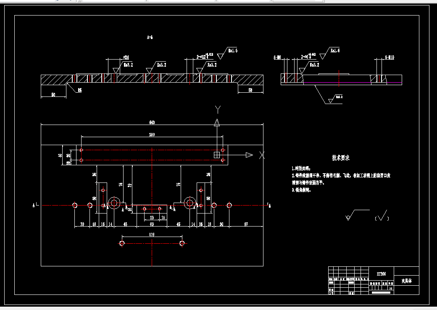Select the HT200 material cell
Image resolution: width=437 pixels, height=310 pixels.
[x=381, y=274]
